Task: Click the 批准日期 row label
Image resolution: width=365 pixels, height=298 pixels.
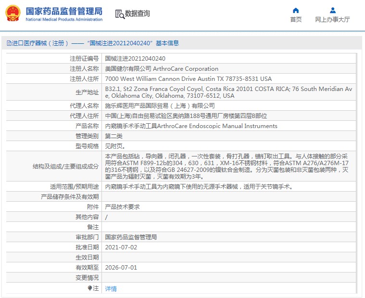Action: pyautogui.click(x=87, y=247)
